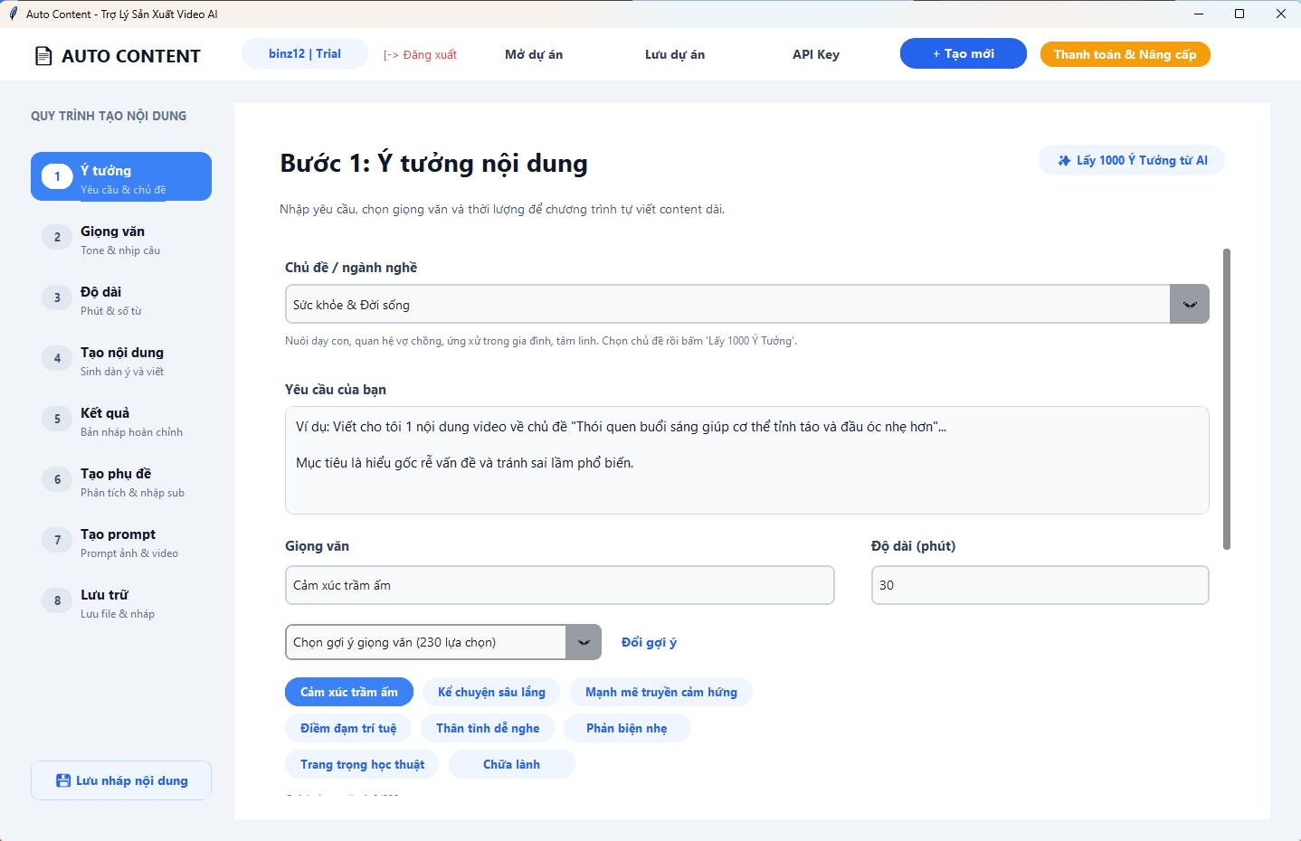Click the hint text starting 'Nuôi dạy con'

click(541, 341)
